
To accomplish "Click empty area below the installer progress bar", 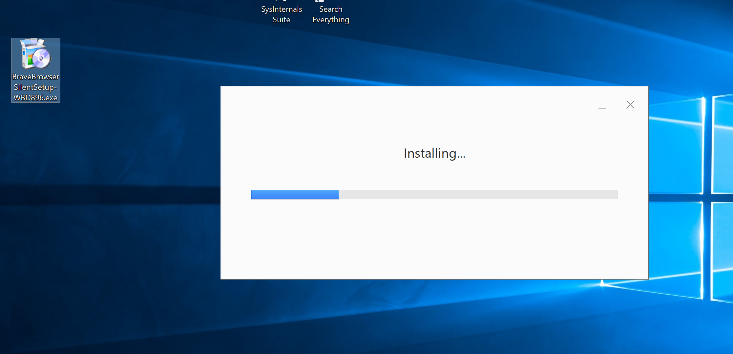I will 434,239.
